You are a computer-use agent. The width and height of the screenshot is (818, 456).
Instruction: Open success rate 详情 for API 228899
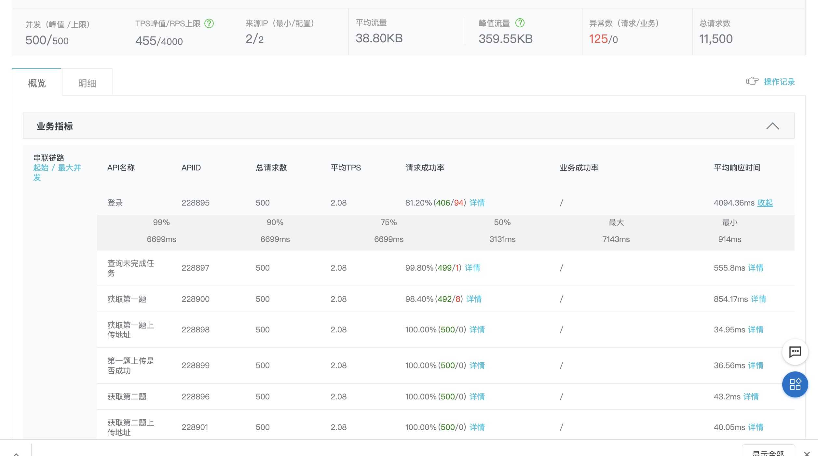(x=477, y=365)
